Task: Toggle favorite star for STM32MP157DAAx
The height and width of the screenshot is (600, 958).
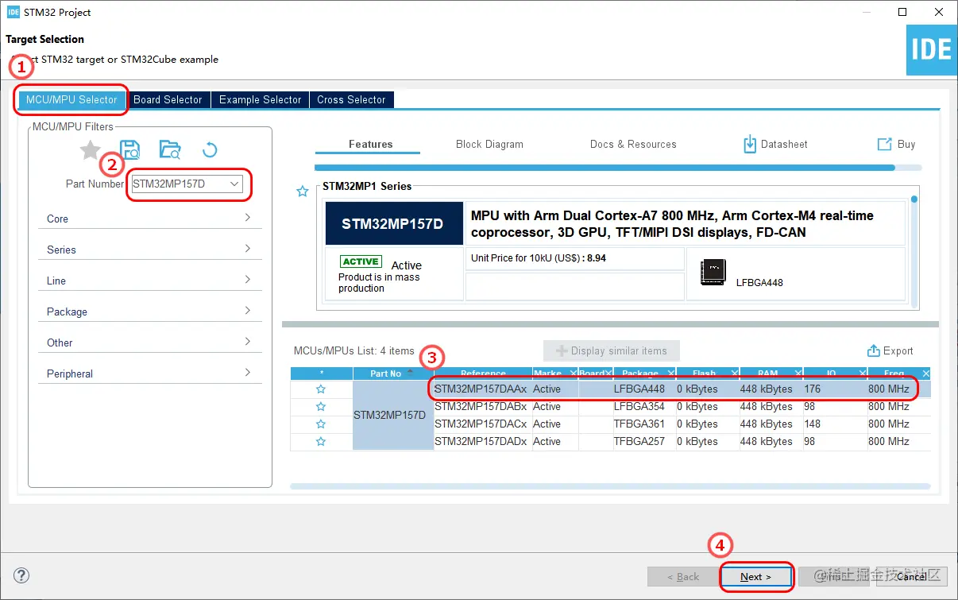Action: click(321, 389)
